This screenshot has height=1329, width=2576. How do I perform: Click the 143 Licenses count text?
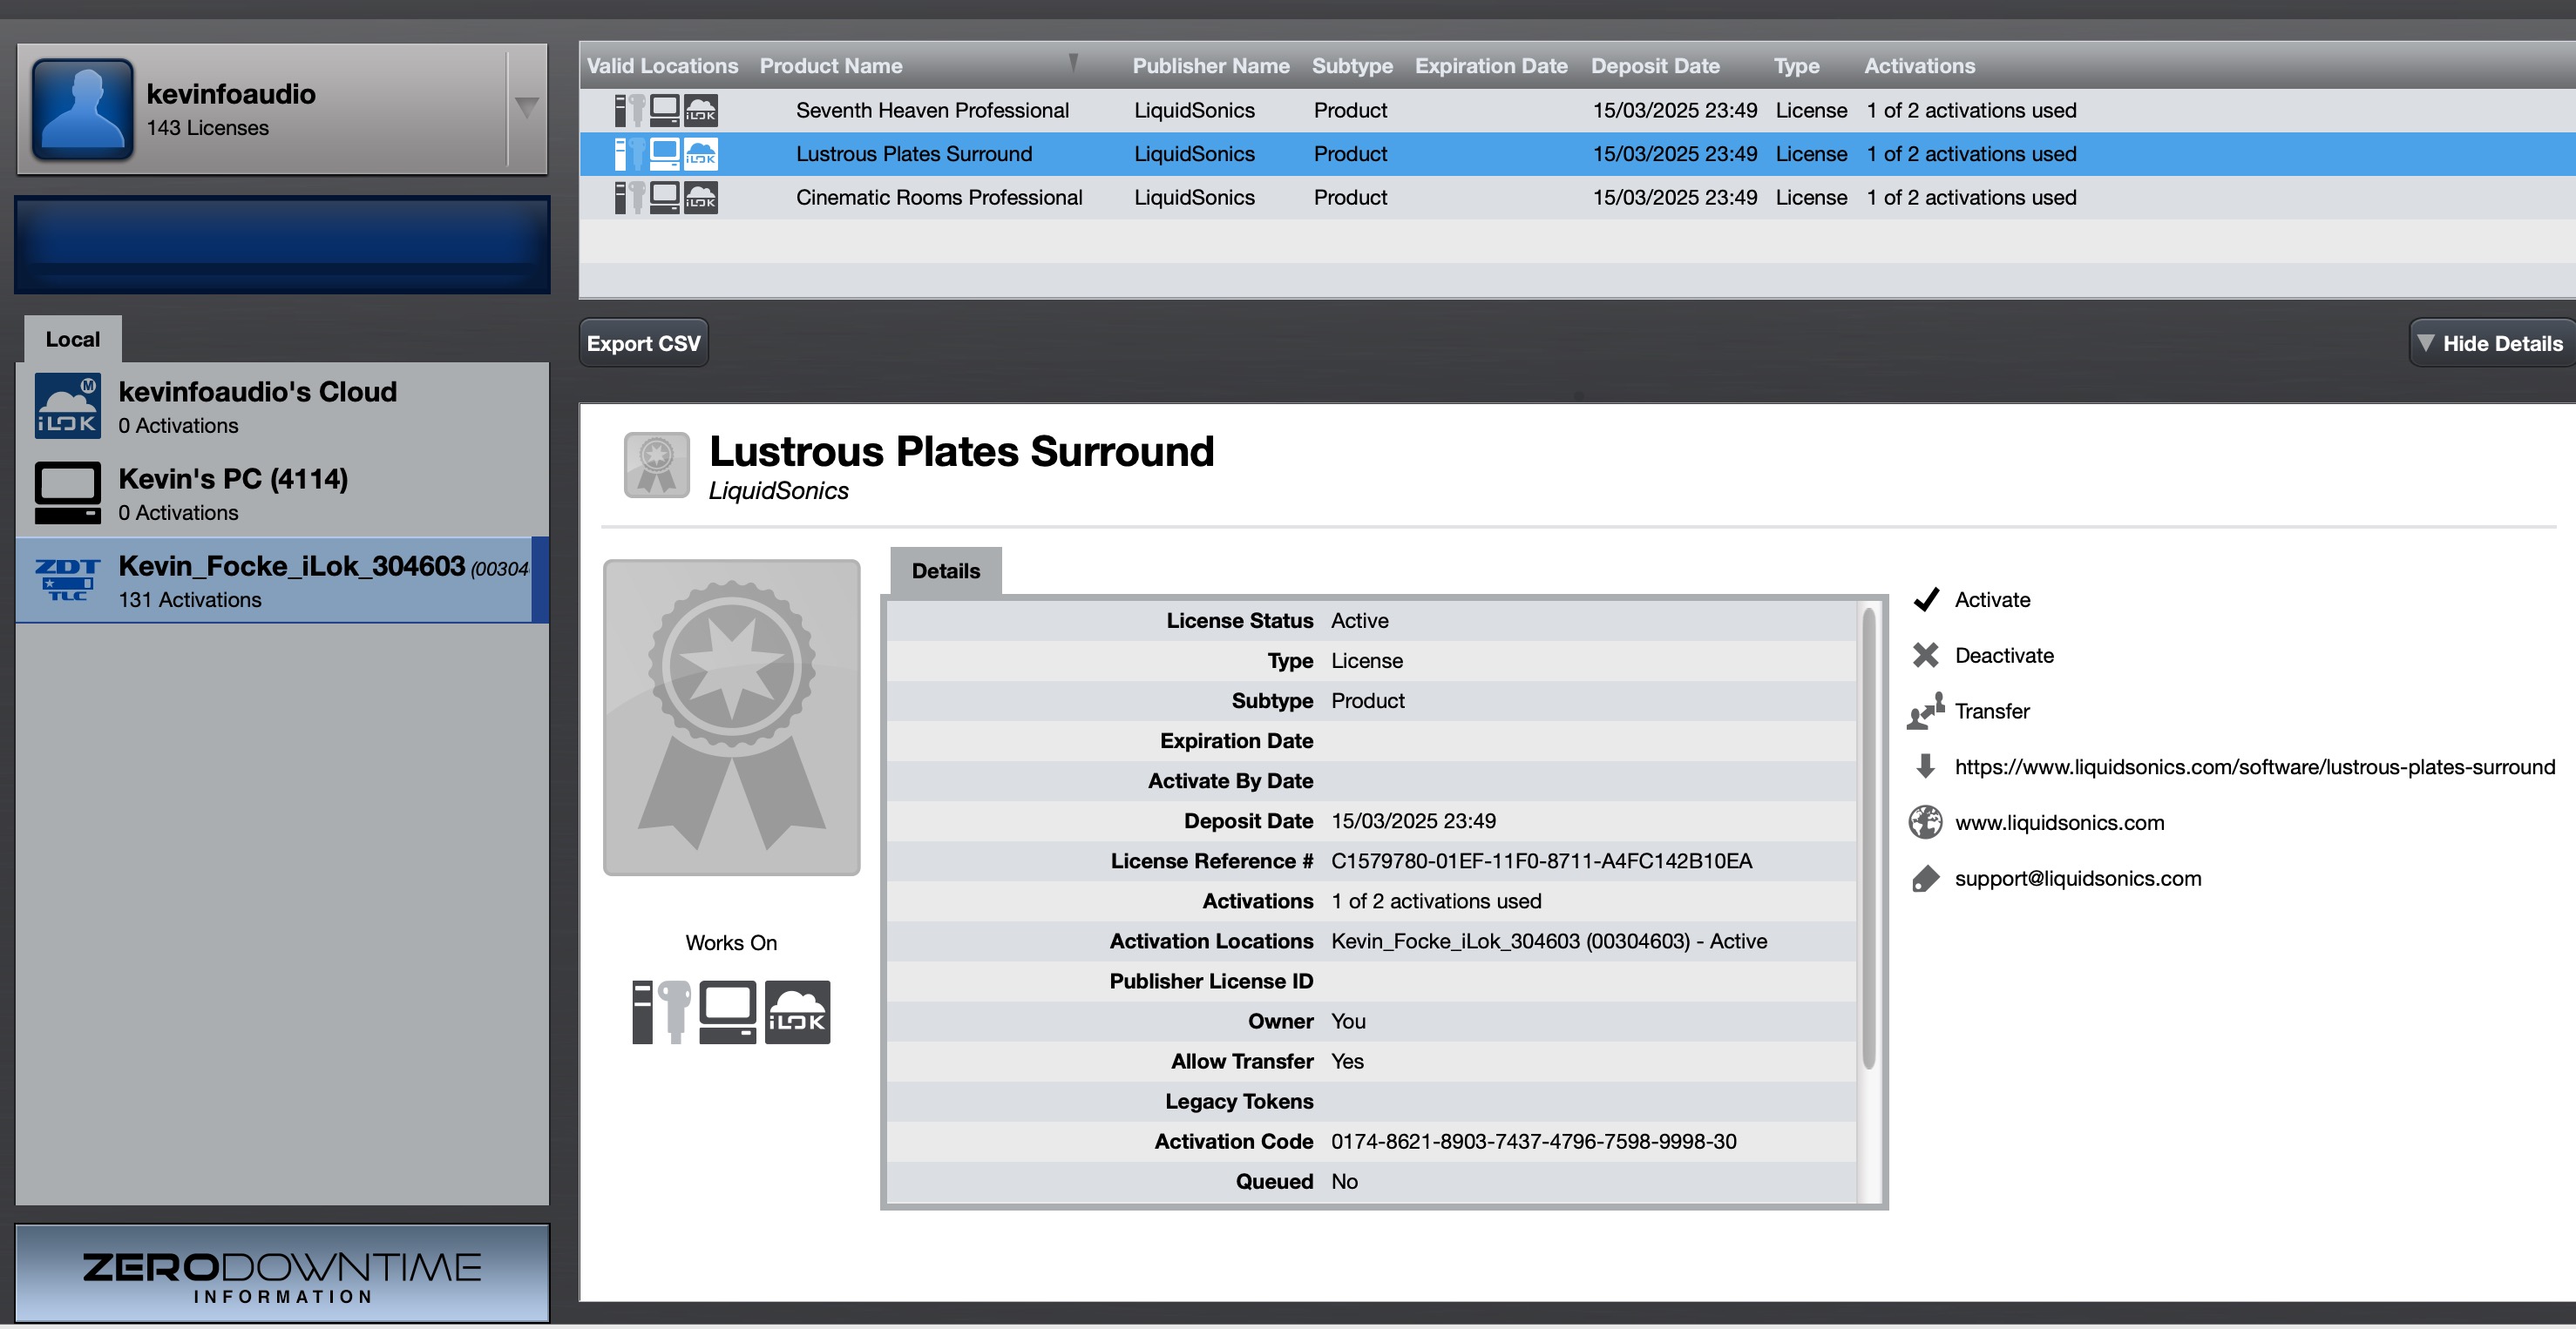(207, 128)
